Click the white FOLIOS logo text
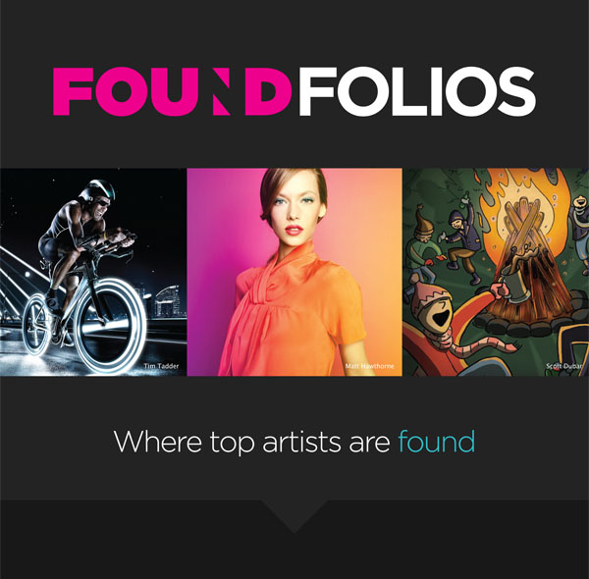Viewport: 589px width, 579px height. 417,91
